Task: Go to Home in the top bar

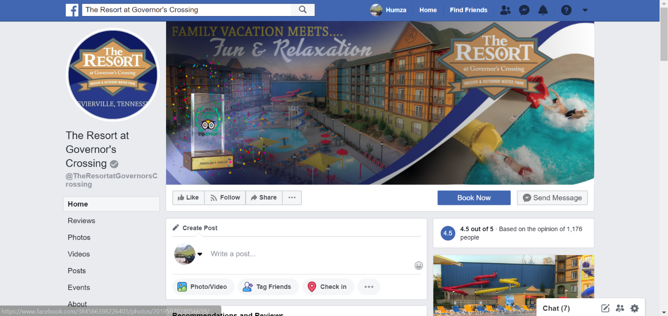Action: coord(428,10)
